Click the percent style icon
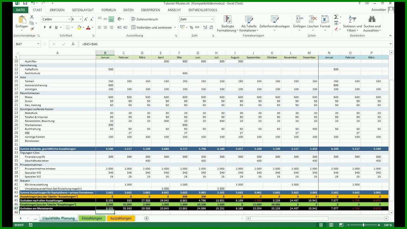The height and width of the screenshot is (229, 407). tap(191, 28)
